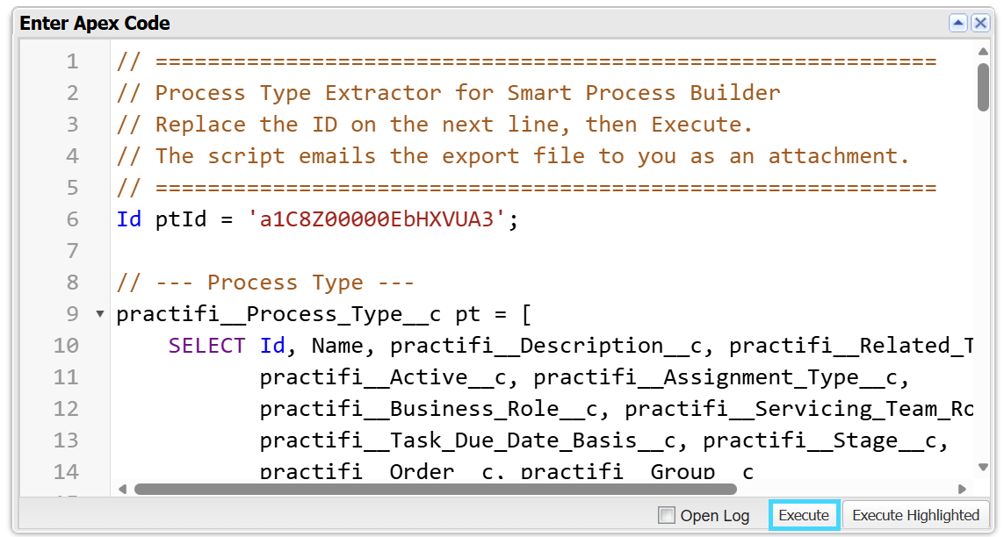Click the Execute button
Viewport: 1004px width, 537px height.
(804, 515)
